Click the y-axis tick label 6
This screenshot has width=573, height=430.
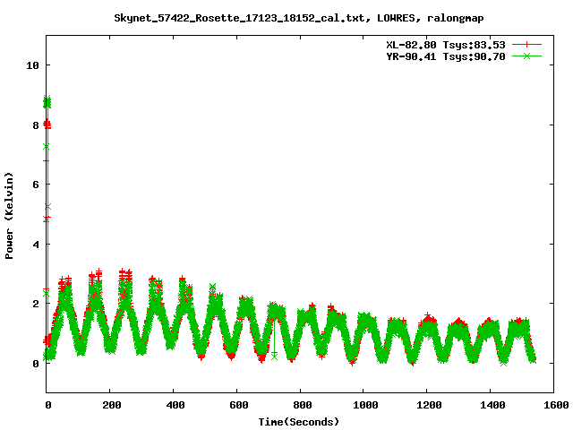36,185
